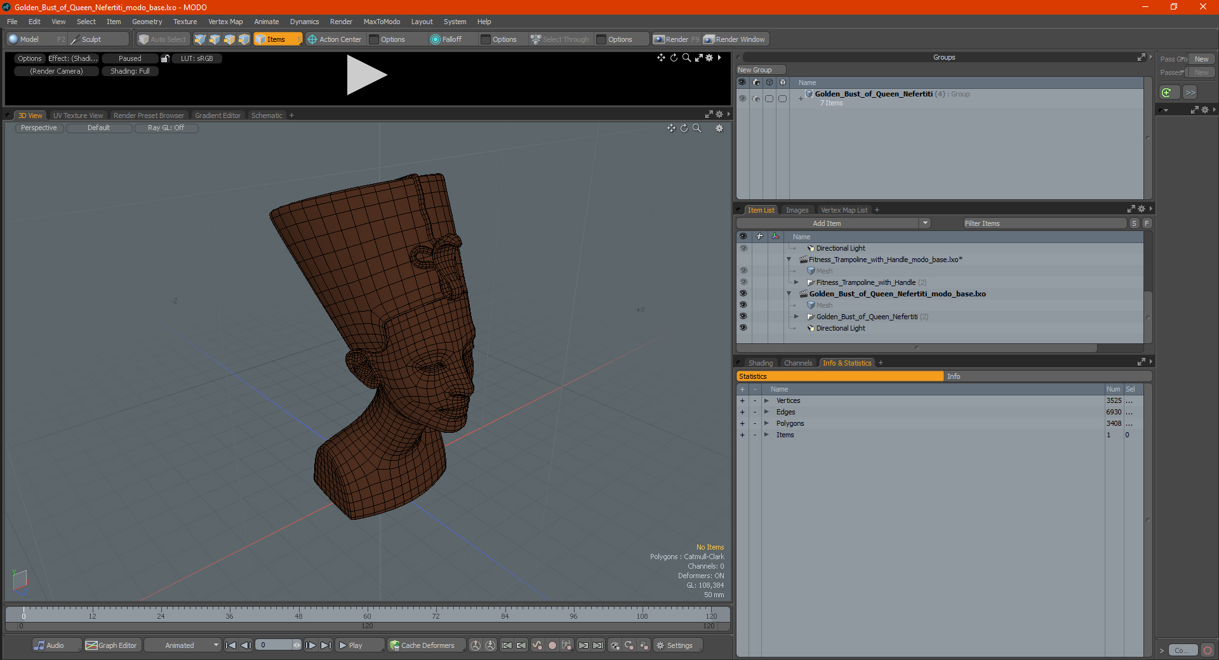Select Vertices selection mode cube icon

(200, 39)
